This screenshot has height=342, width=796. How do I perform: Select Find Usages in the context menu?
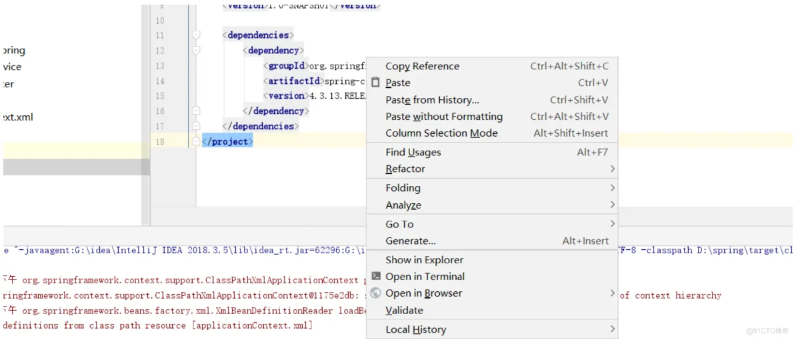coord(492,152)
